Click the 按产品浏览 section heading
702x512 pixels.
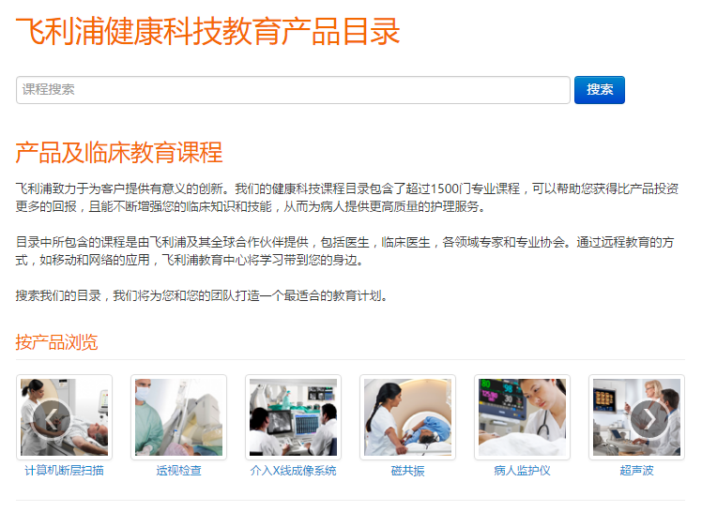pyautogui.click(x=56, y=342)
